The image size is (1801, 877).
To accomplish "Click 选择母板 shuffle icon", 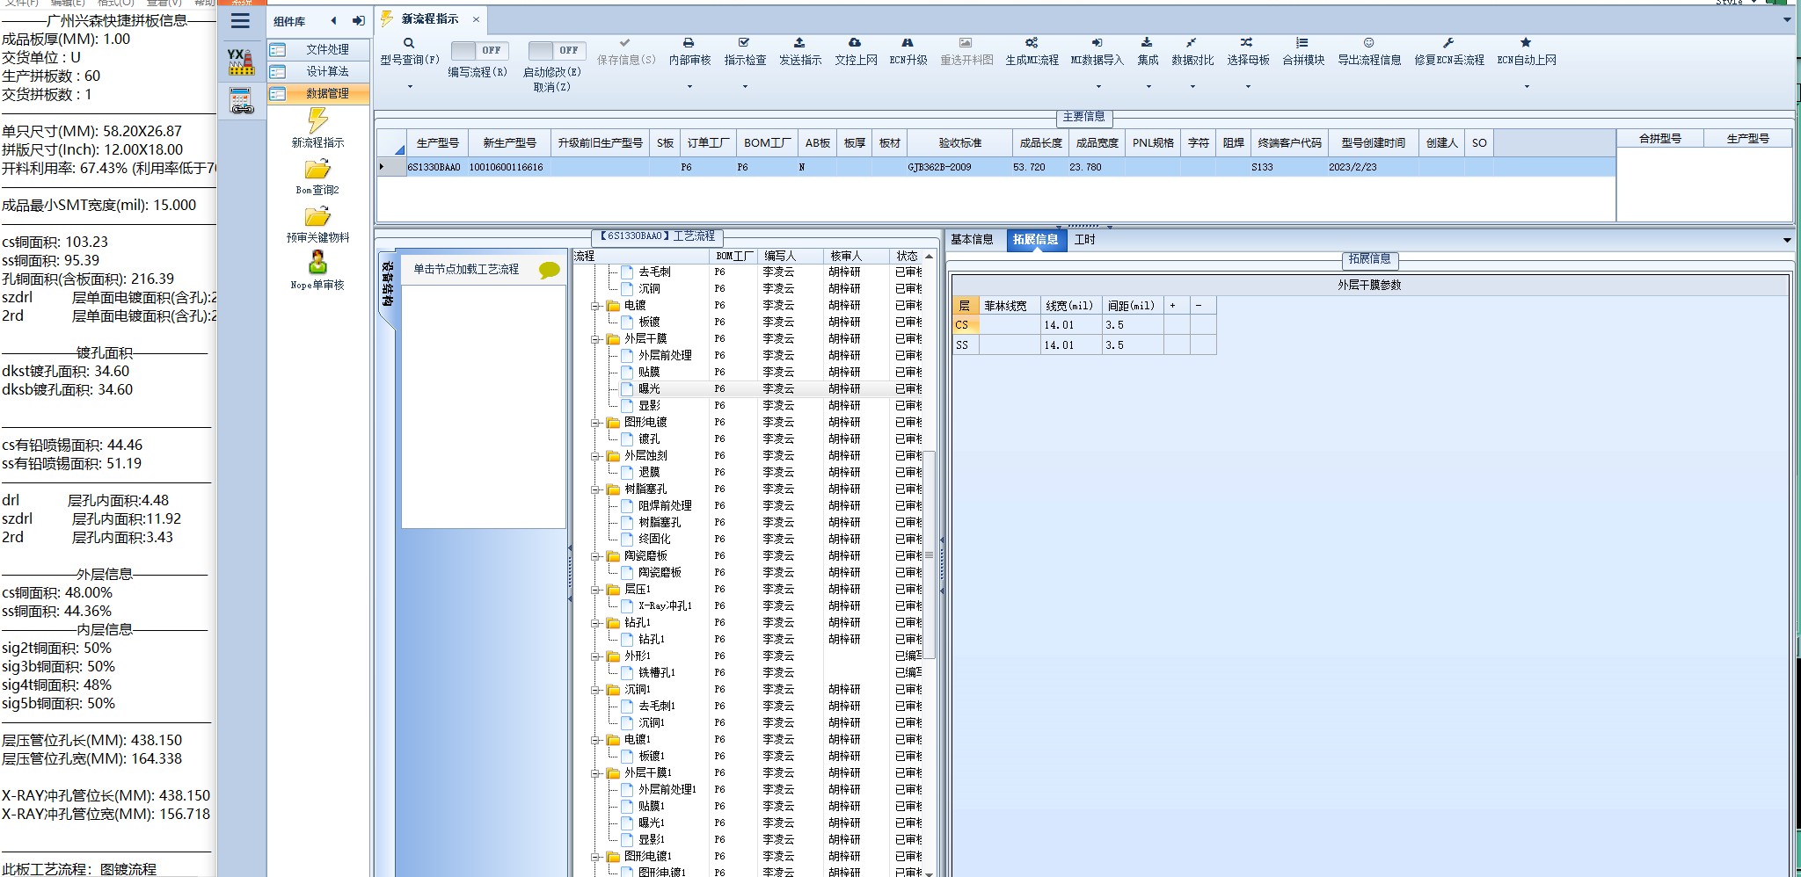I will [x=1246, y=42].
